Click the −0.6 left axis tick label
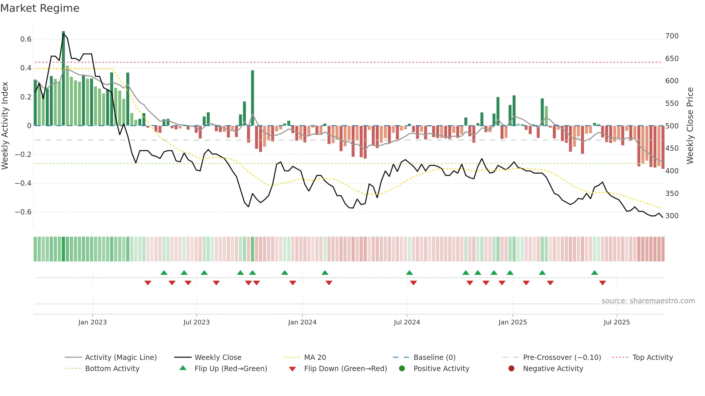The width and height of the screenshot is (705, 396). pyautogui.click(x=23, y=212)
